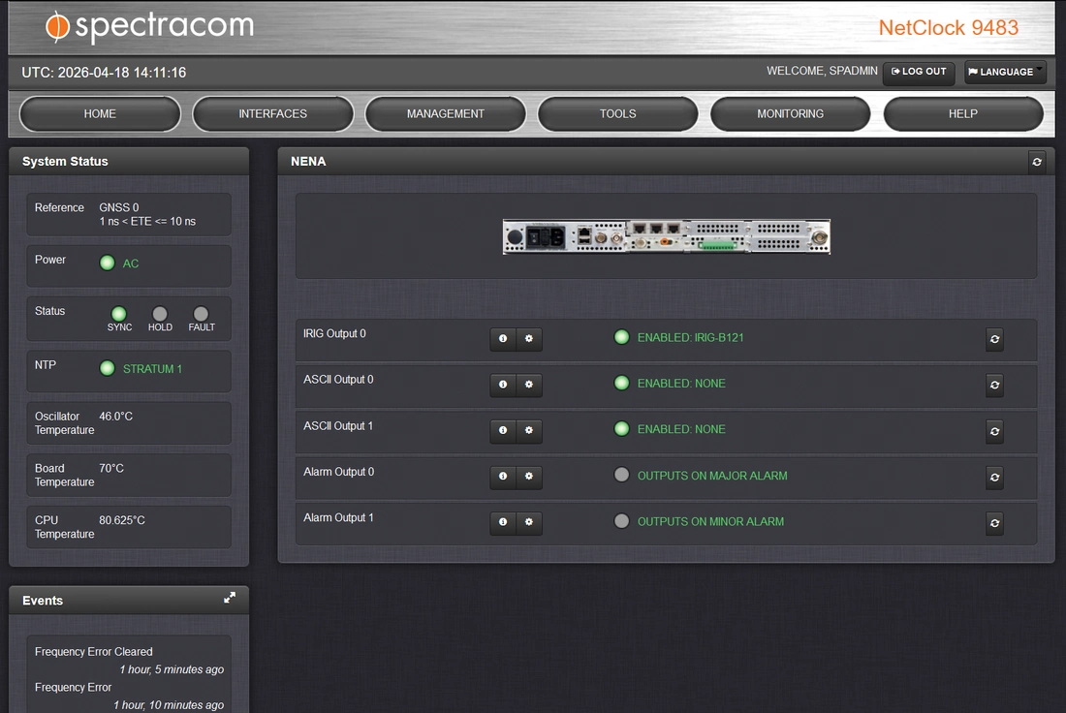
Task: Open the Interfaces menu
Action: click(x=272, y=114)
